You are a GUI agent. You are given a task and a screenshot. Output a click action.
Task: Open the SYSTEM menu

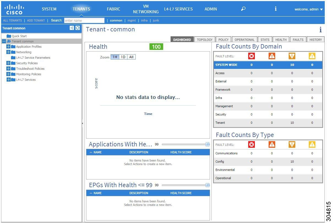point(49,9)
